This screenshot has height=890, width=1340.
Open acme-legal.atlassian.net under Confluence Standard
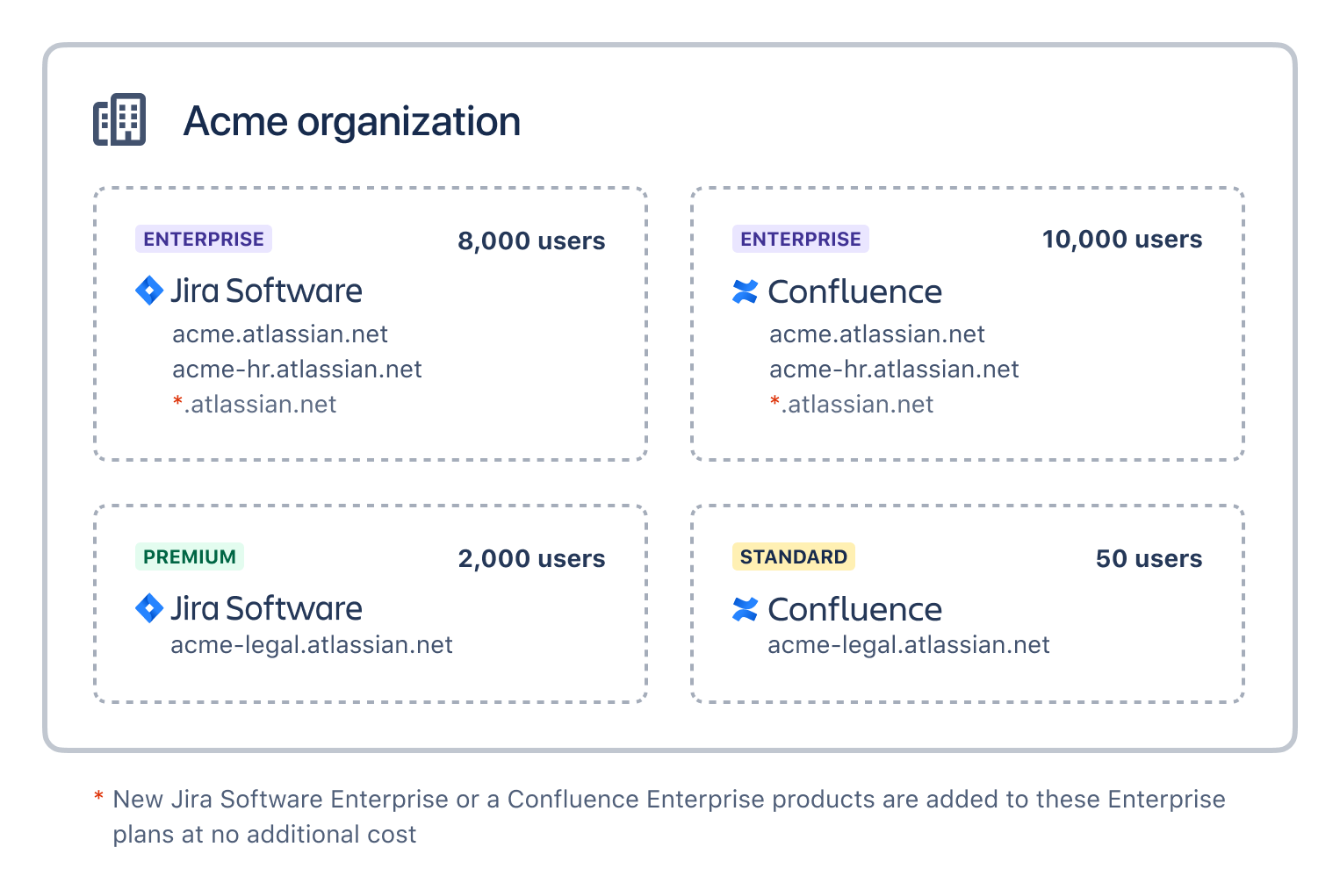[909, 645]
